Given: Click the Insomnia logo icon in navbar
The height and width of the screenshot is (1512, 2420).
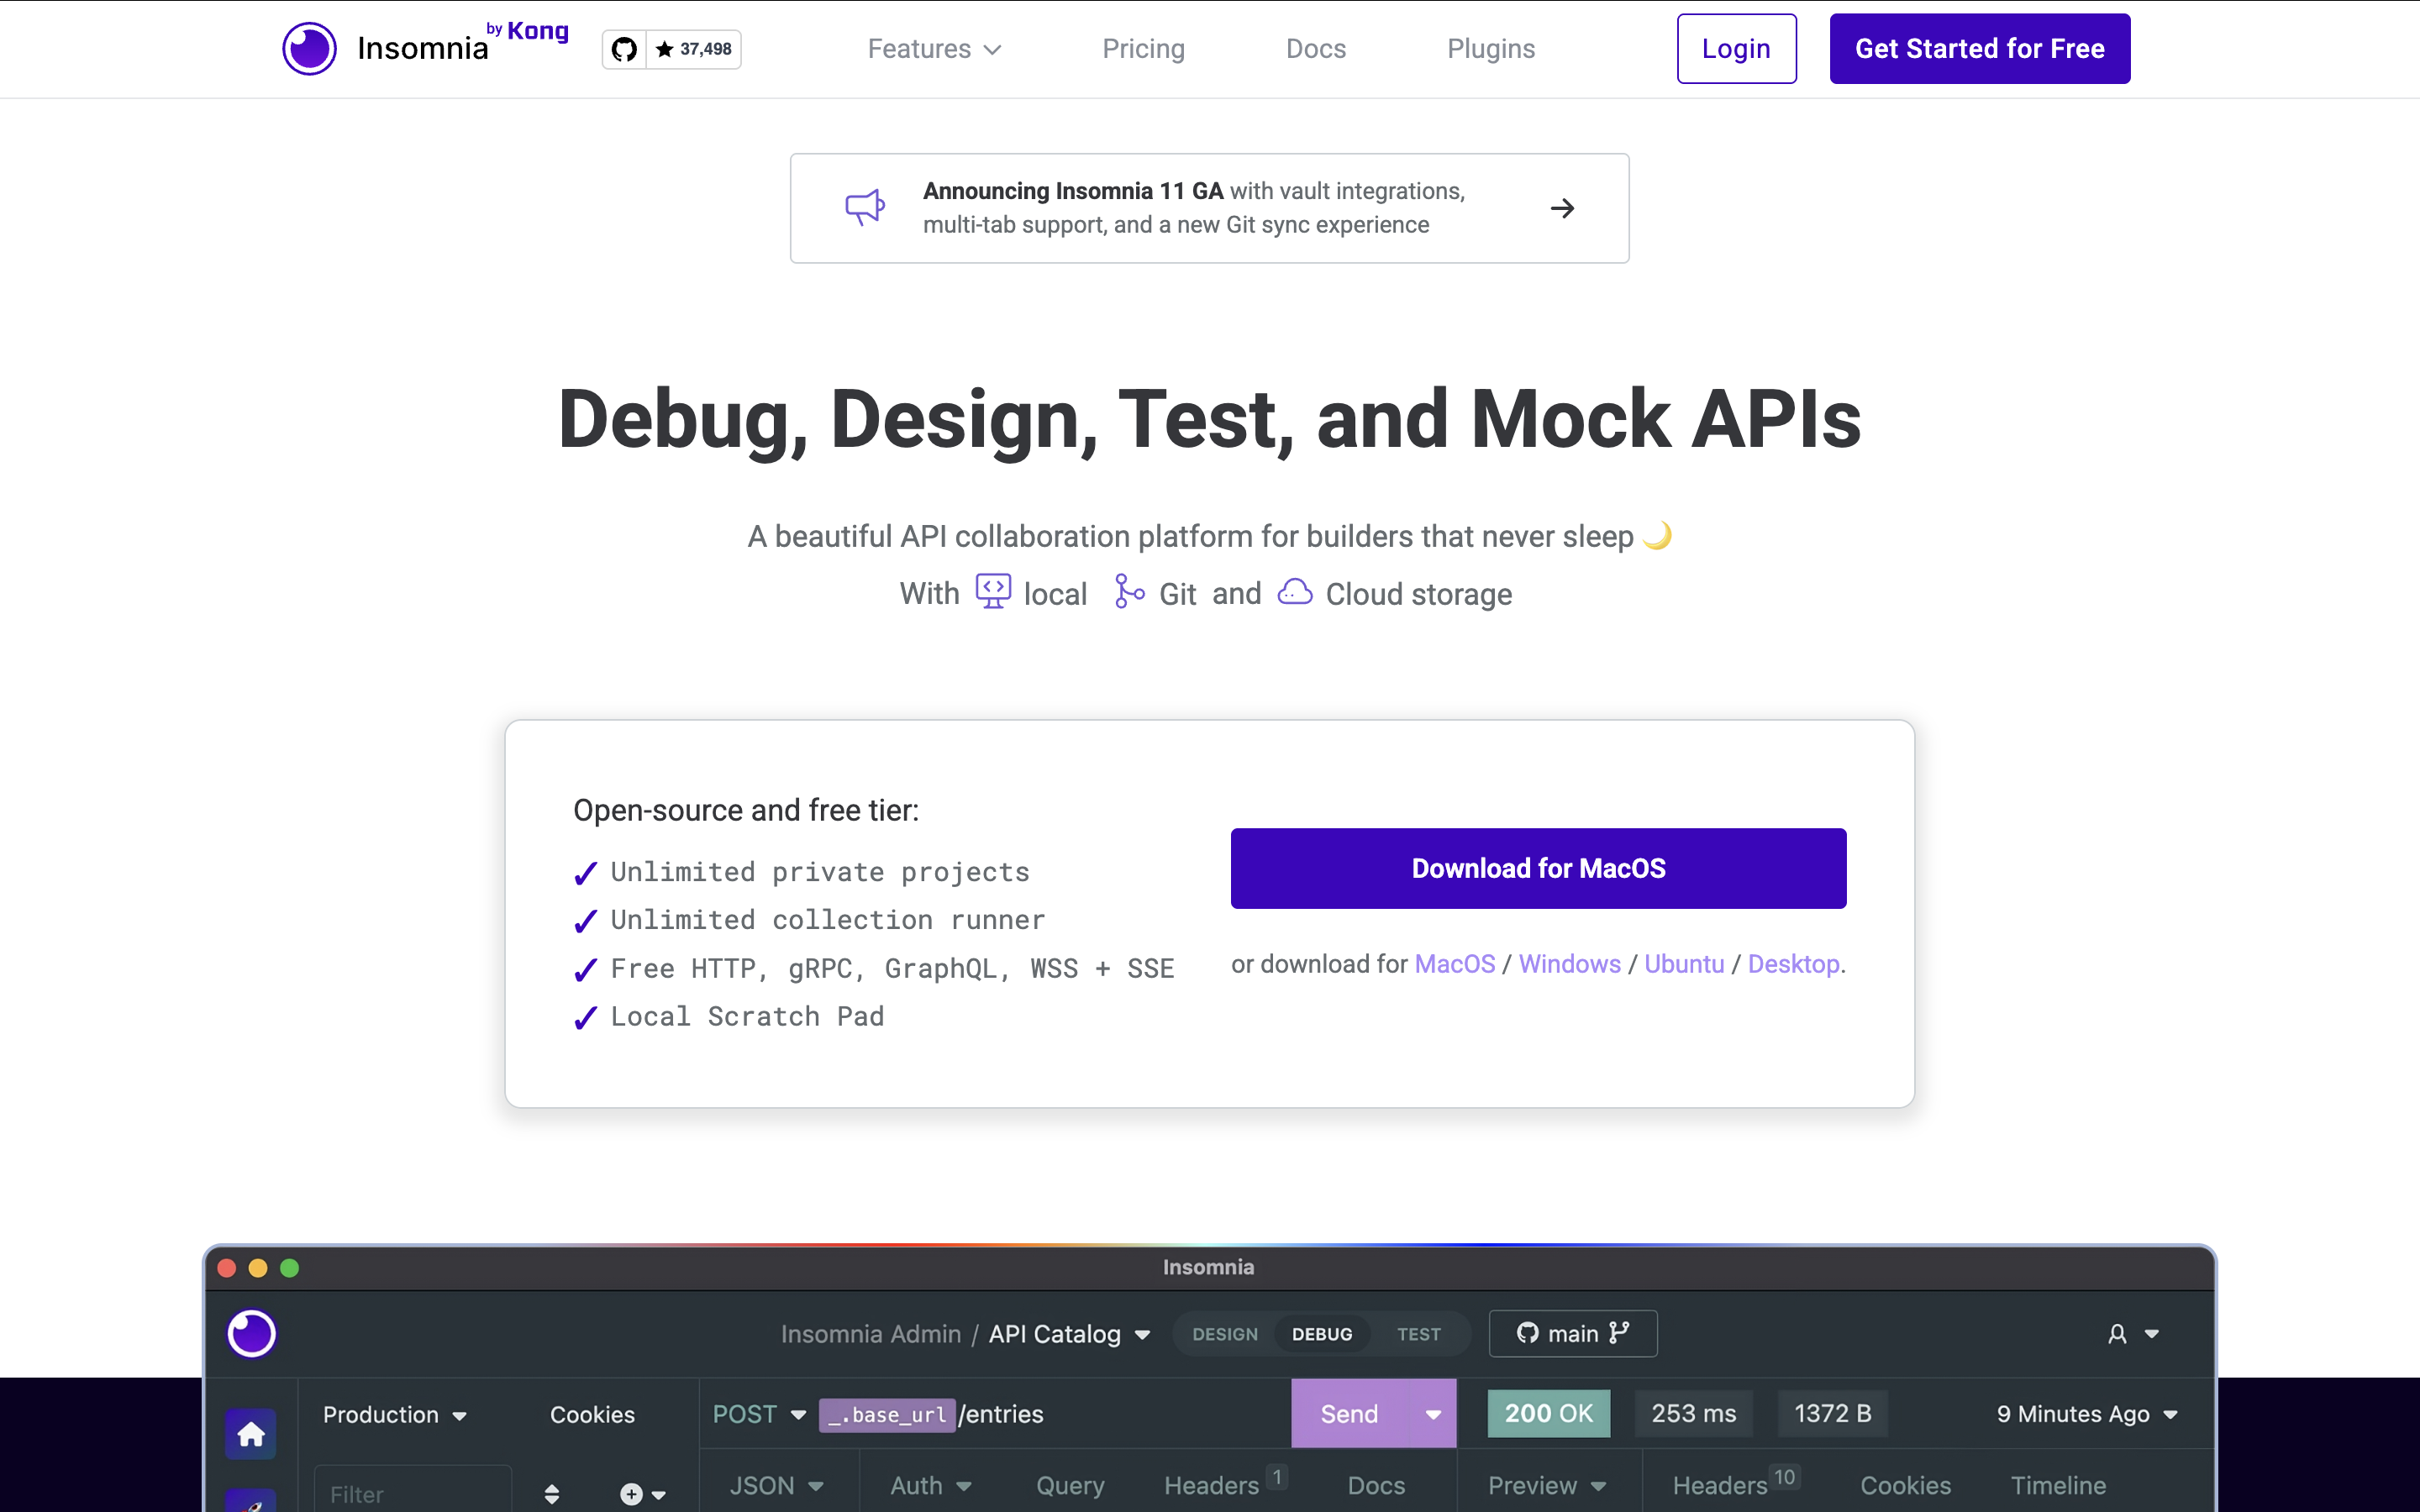Looking at the screenshot, I should pyautogui.click(x=309, y=48).
